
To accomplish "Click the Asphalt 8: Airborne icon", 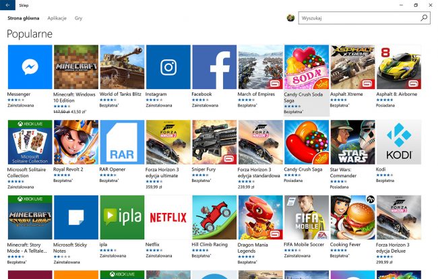I will pyautogui.click(x=399, y=67).
